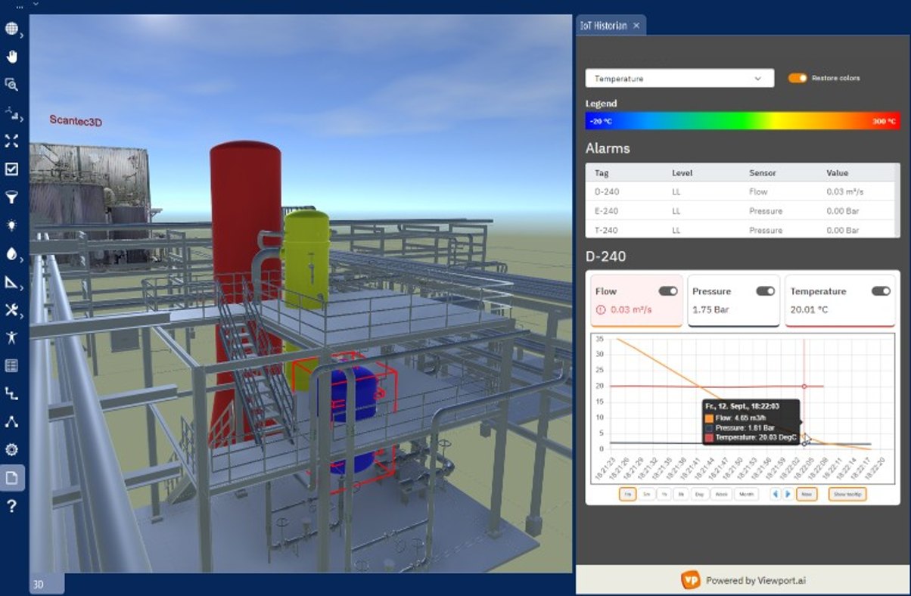
Task: Open the water drop color tool
Action: click(x=11, y=254)
